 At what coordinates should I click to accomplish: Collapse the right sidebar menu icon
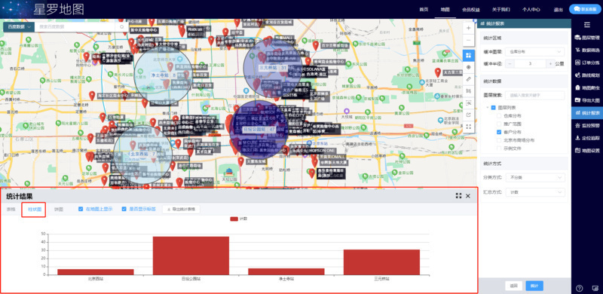tap(587, 25)
